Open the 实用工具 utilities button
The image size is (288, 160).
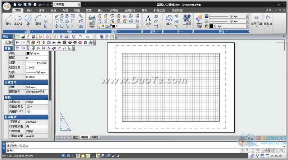[256, 20]
